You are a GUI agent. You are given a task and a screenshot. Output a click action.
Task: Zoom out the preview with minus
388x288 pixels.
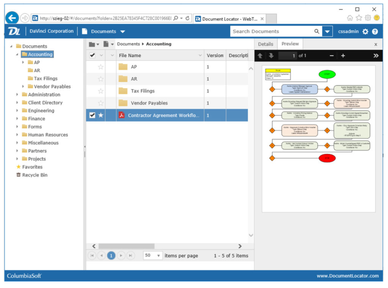click(332, 56)
